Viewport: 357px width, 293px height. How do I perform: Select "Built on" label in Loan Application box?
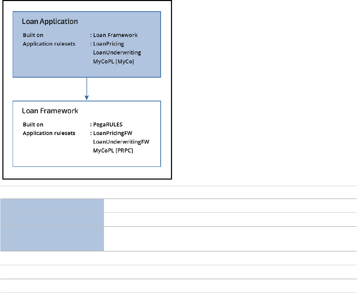[33, 35]
